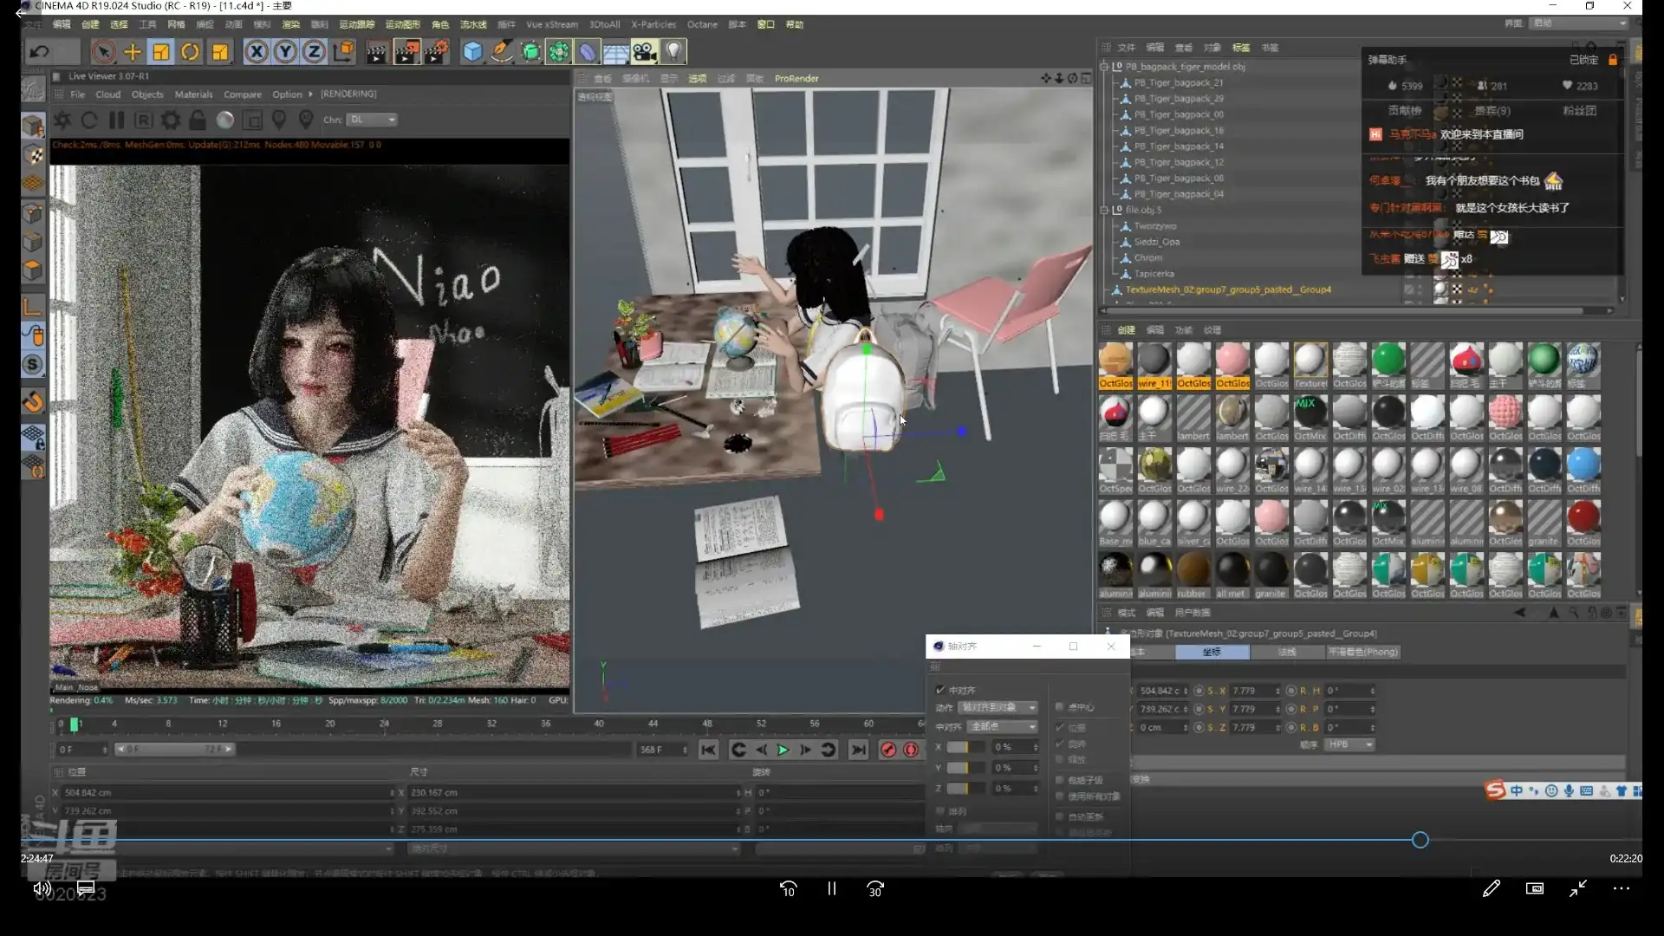Click the video progress slider handle
Viewport: 1664px width, 936px height.
[x=1420, y=840]
